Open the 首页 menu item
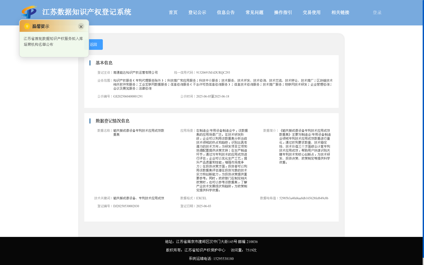Image resolution: width=424 pixels, height=265 pixels. coord(173,12)
